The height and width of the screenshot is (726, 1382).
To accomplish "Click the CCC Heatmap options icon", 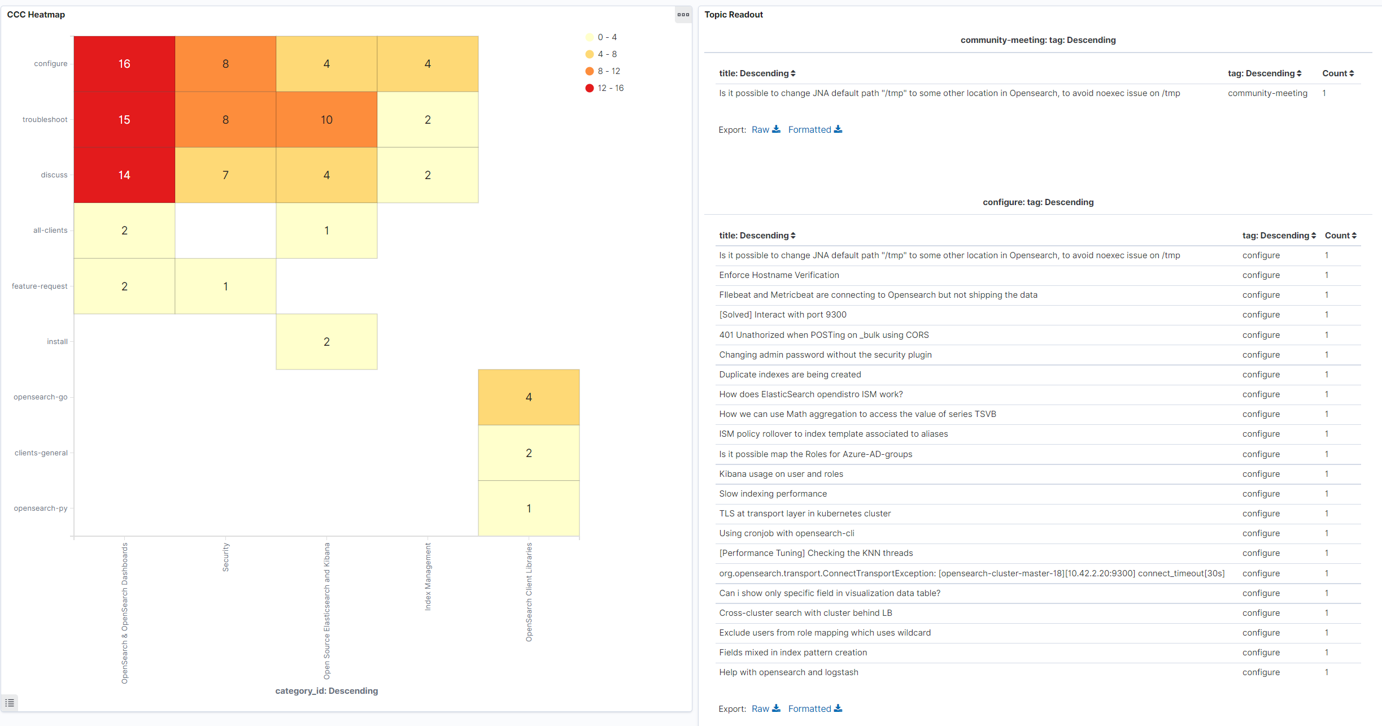I will (683, 15).
